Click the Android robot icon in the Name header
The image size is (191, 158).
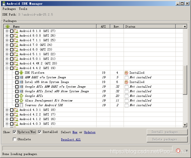point(8,27)
